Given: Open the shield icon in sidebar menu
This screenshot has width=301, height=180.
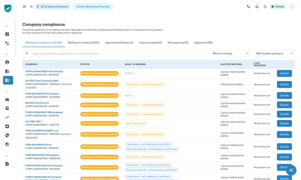Looking at the screenshot, I should point(7,135).
